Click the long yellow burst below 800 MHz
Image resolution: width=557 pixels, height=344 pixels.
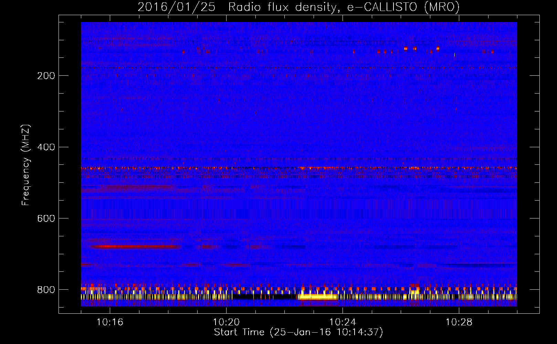318,297
